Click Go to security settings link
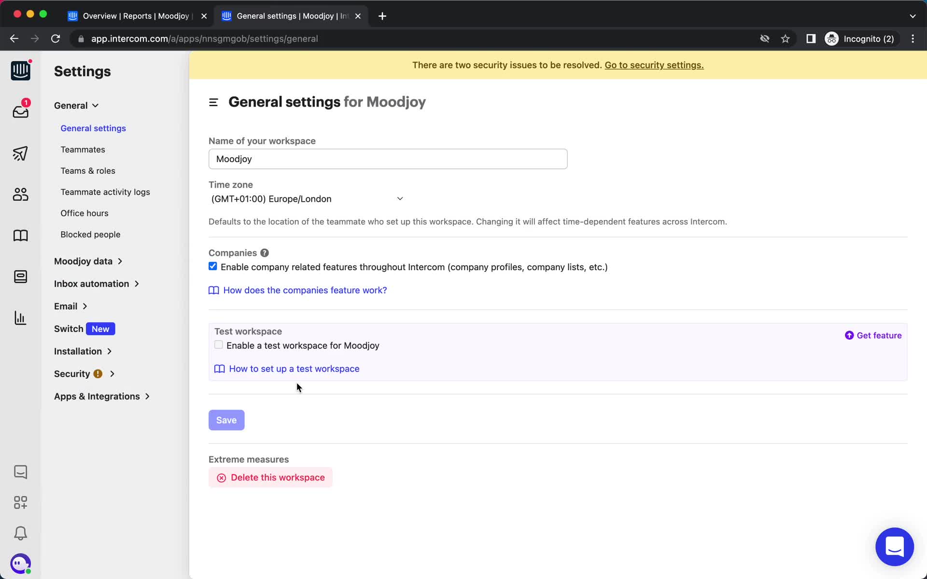Screen dimensions: 927x579 tap(654, 65)
